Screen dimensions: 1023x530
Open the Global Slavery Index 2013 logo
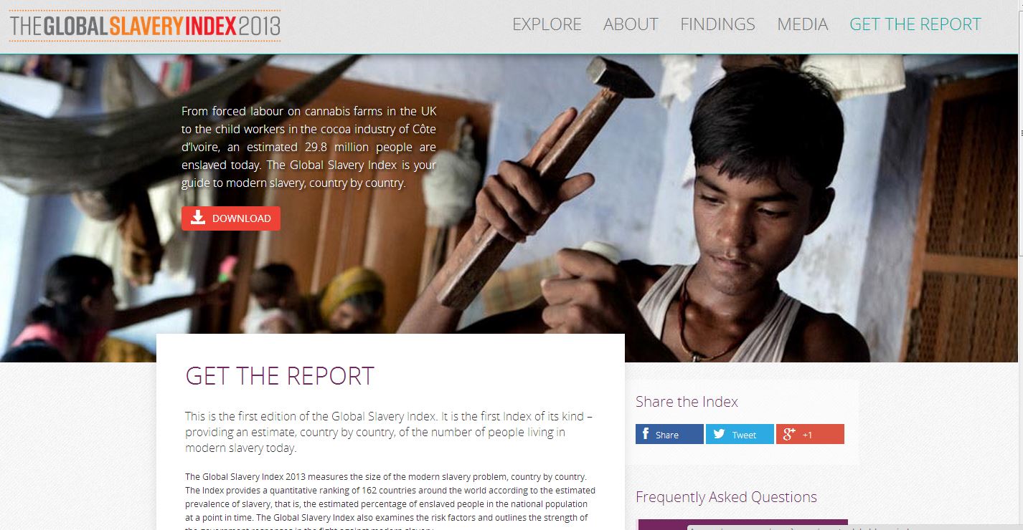pos(145,26)
